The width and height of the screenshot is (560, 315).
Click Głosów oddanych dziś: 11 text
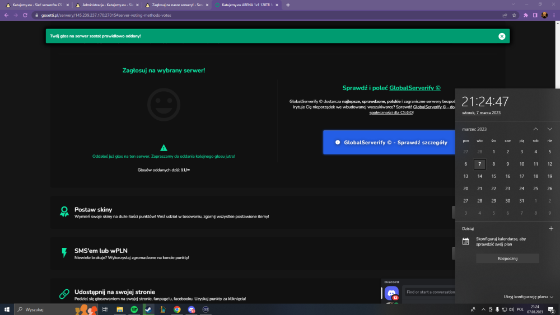[x=164, y=170]
